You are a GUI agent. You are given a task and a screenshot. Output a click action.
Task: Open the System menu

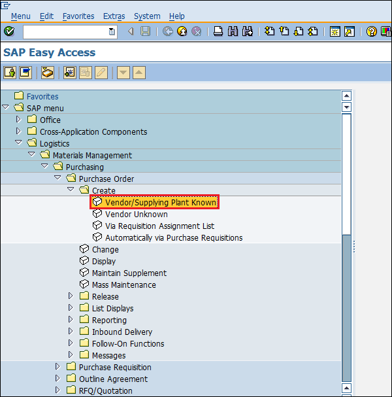[147, 16]
